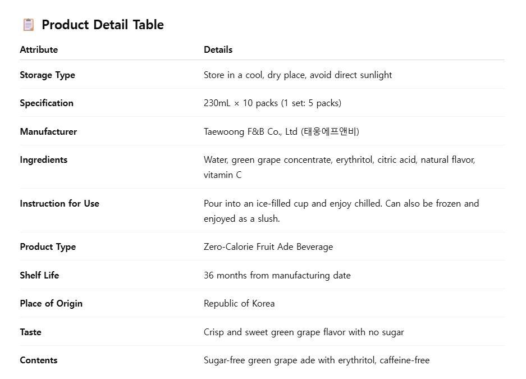Click the ingredients list starting with Water
Image resolution: width=526 pixels, height=379 pixels.
(339, 160)
